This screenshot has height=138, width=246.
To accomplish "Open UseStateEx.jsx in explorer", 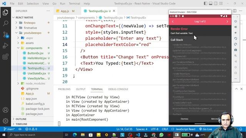I will (x=37, y=73).
